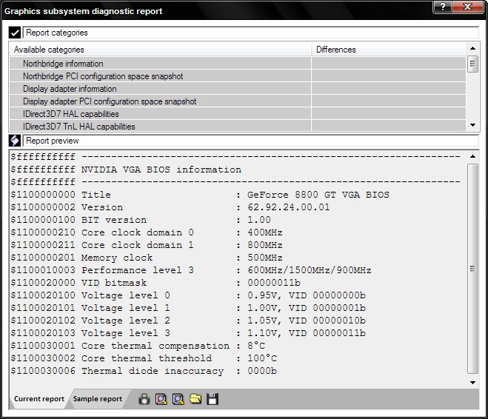Click Core thermal compensation 8°C line

tap(138, 346)
